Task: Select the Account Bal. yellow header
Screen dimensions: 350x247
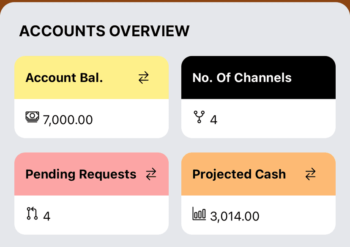Action: coord(92,78)
